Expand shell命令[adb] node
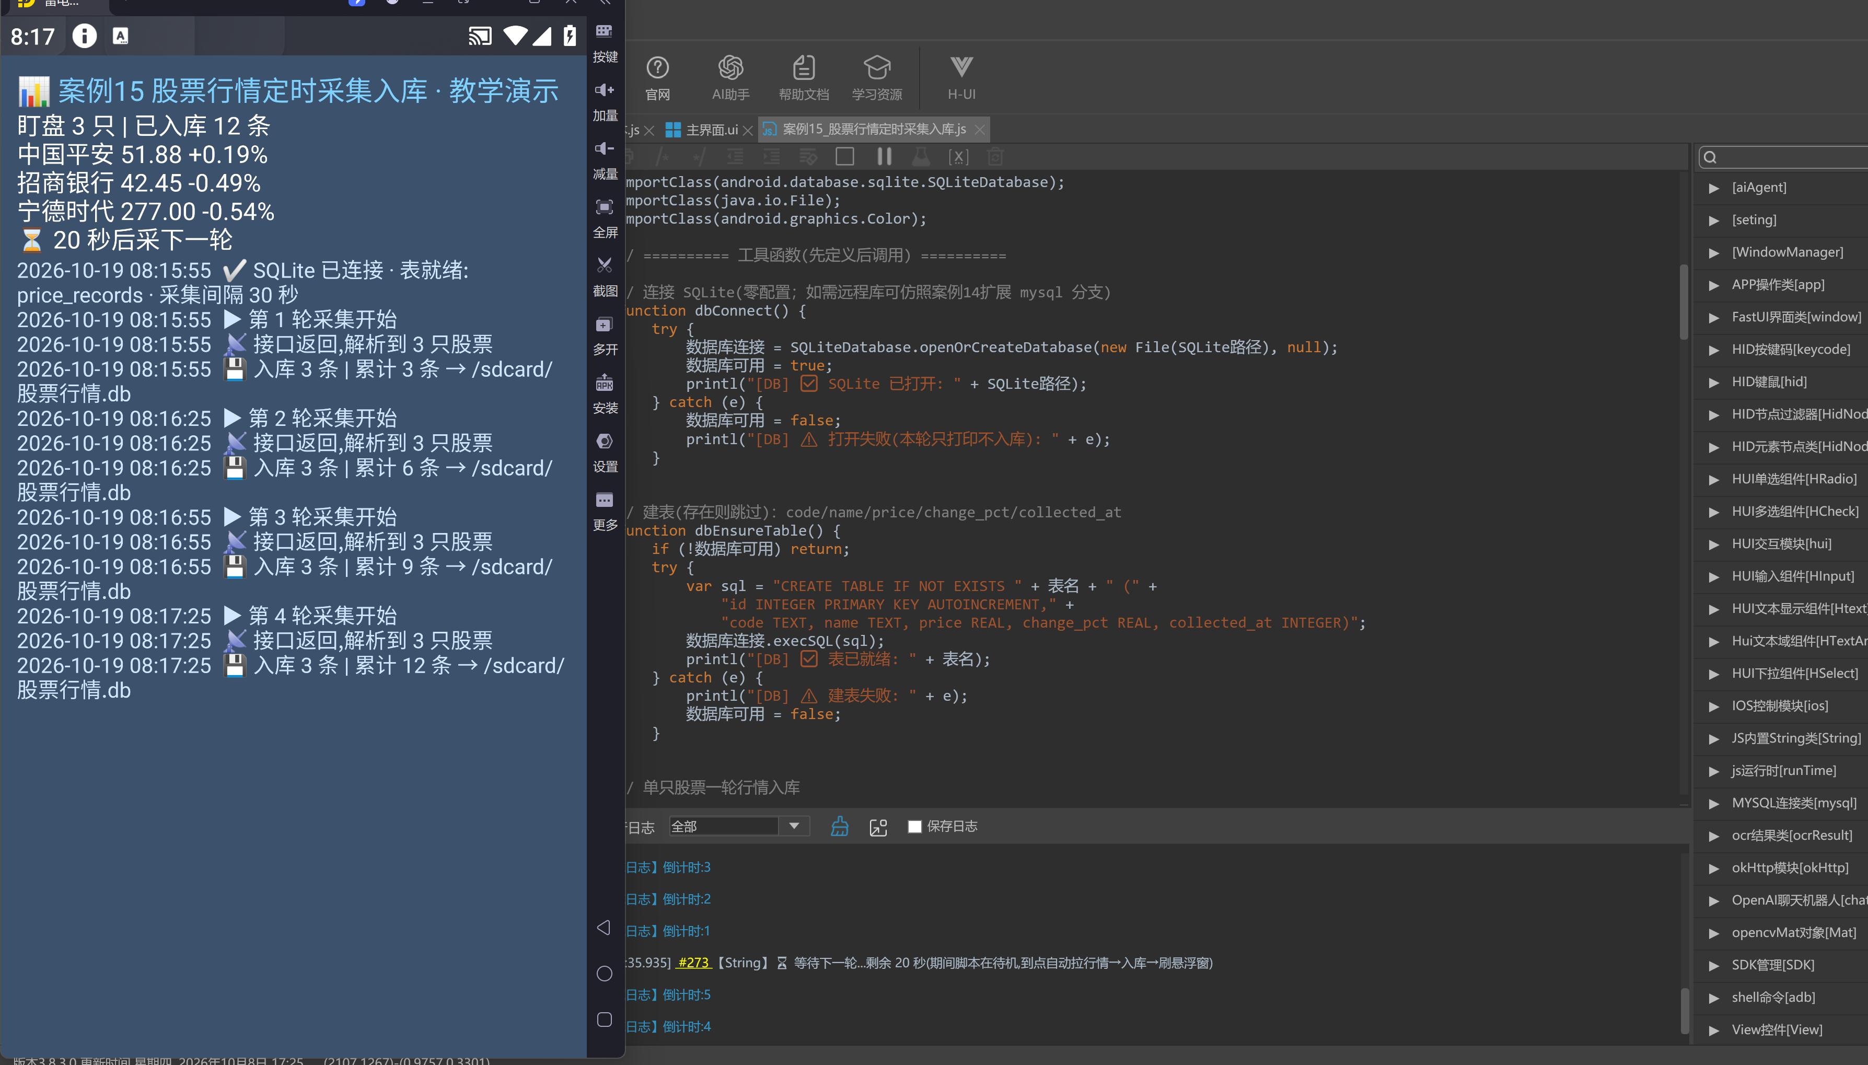This screenshot has width=1868, height=1065. click(1714, 998)
